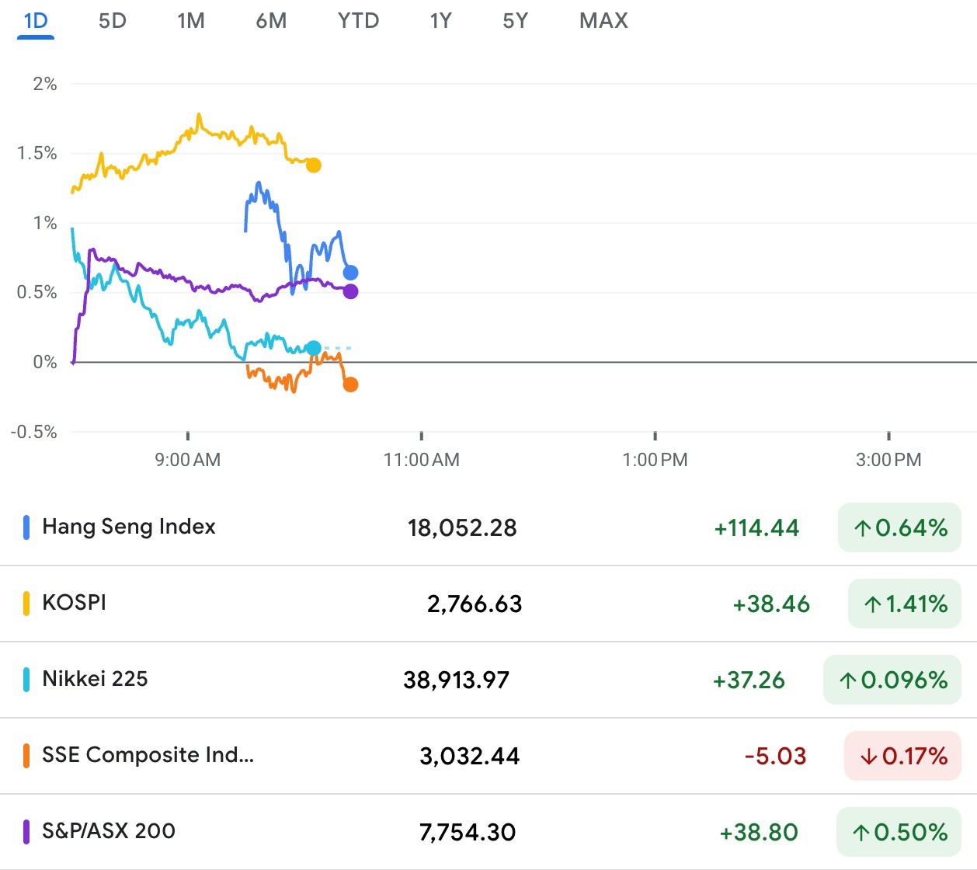Screen dimensions: 977x870
Task: Click the orange SSE Composite endpoint dot on chart
Action: click(x=350, y=385)
